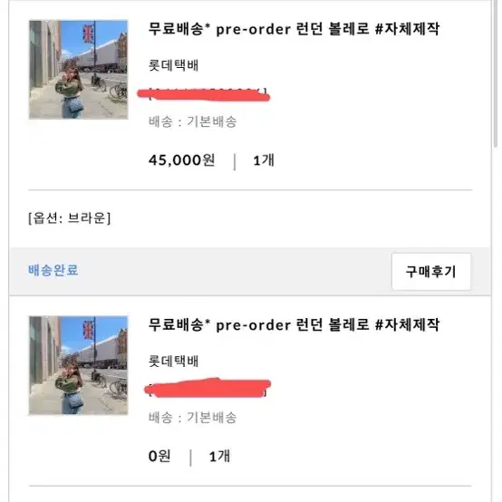
Task: Open the product thumbnail of the 0원 order
Action: 79,365
